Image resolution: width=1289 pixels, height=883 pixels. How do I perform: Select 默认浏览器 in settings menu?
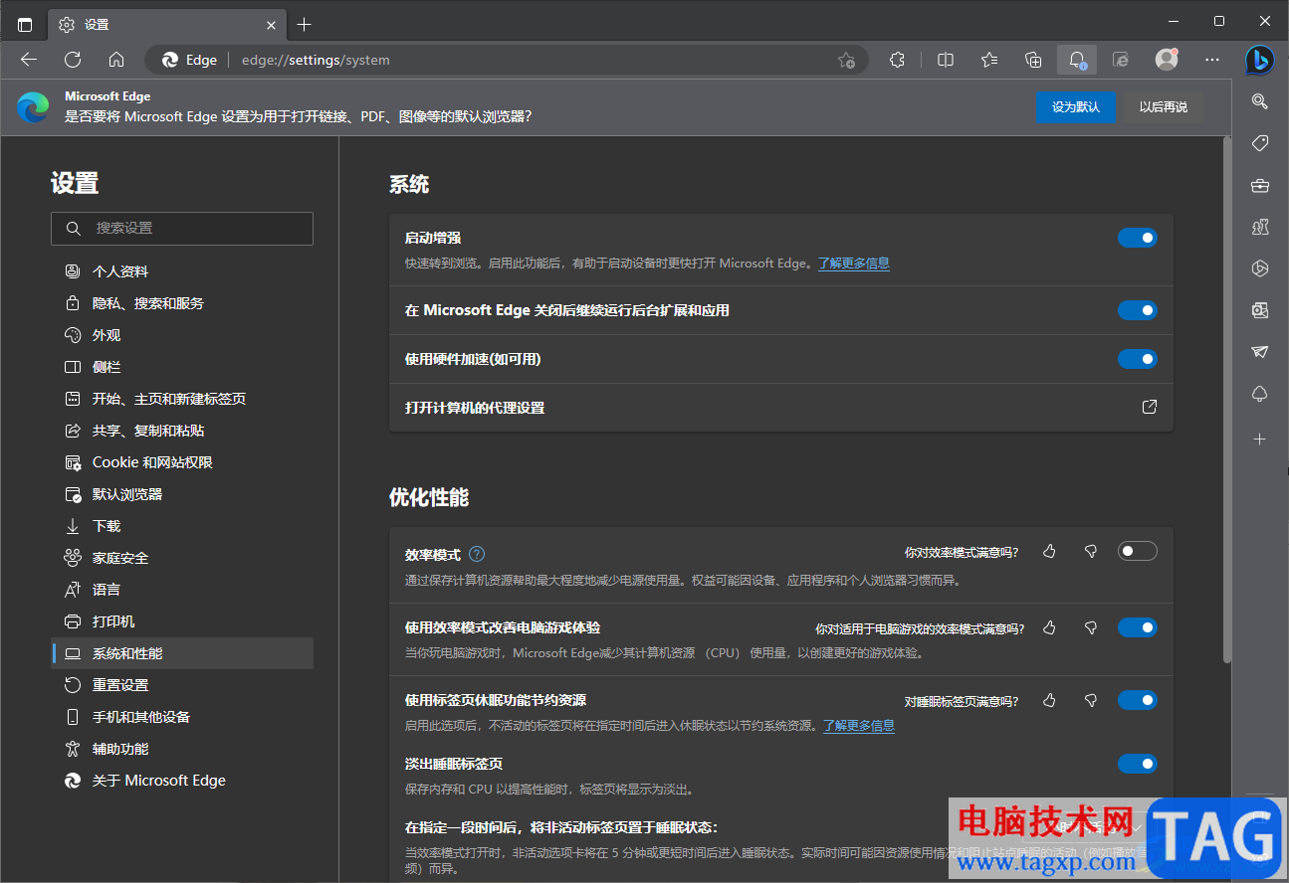(182, 494)
